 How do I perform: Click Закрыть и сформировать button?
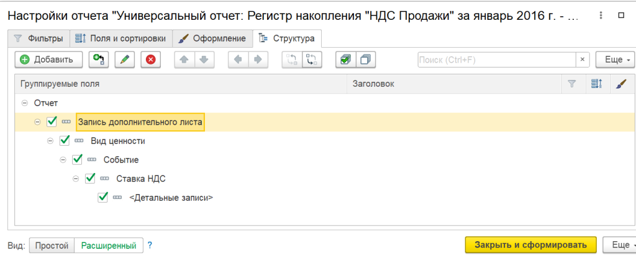point(530,245)
